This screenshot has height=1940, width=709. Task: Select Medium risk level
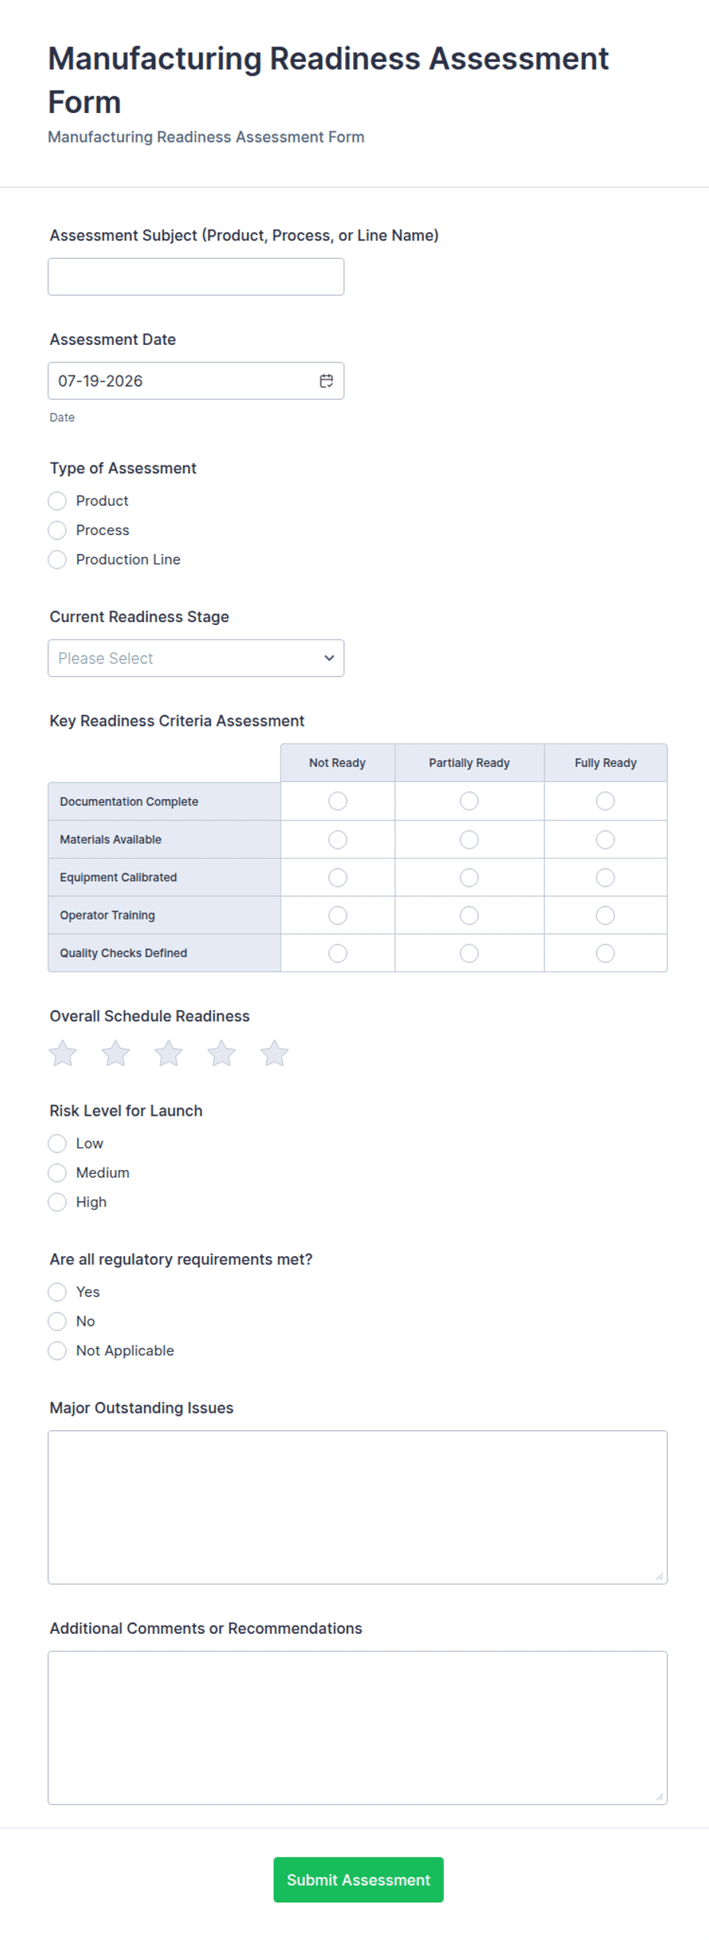pyautogui.click(x=57, y=1172)
